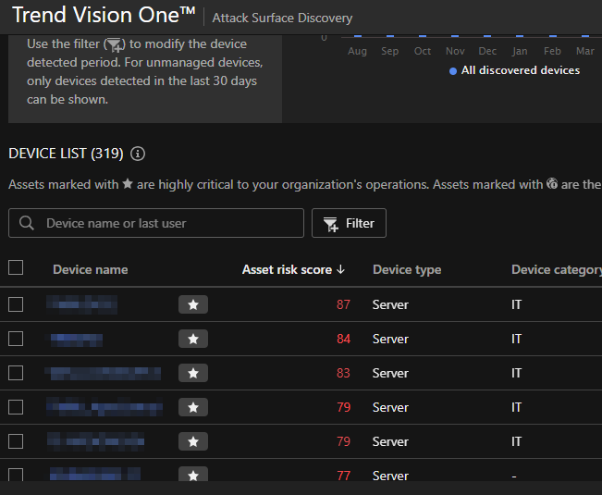Click the Device name or last user search field

click(166, 223)
